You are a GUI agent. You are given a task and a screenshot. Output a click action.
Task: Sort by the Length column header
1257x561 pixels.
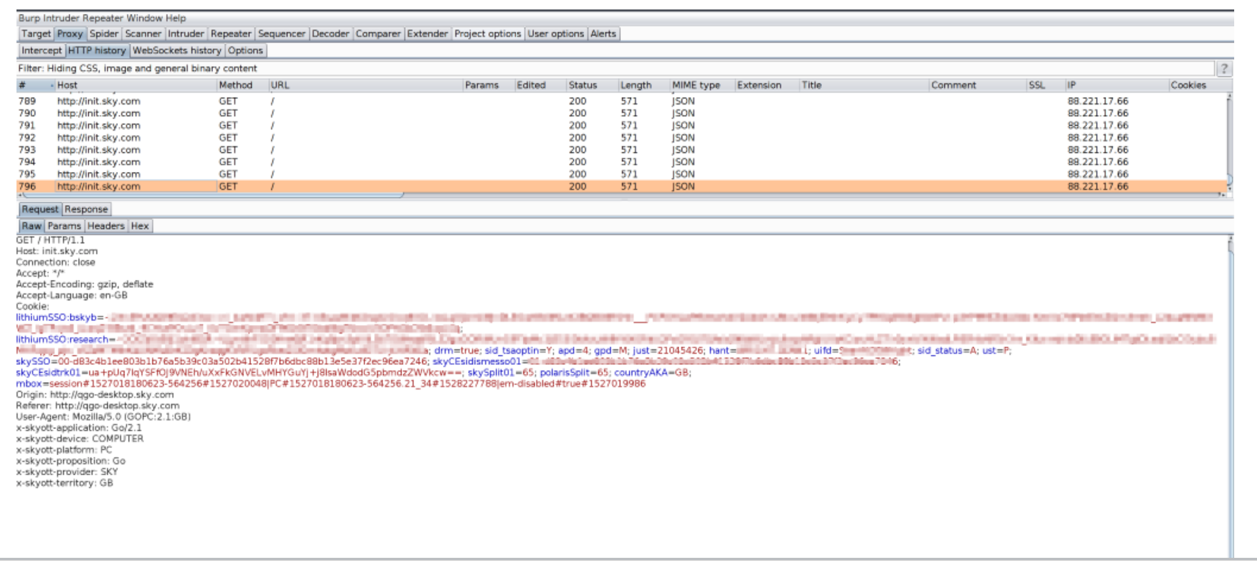644,85
